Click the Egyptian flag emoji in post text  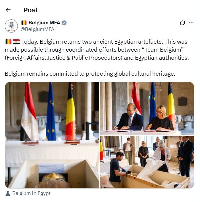(16, 42)
